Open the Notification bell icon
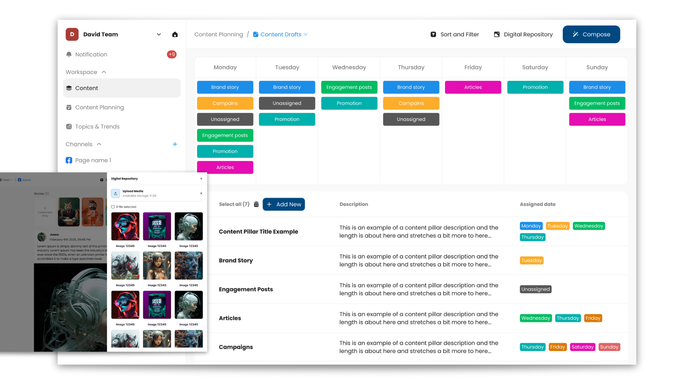The width and height of the screenshot is (694, 390). pyautogui.click(x=69, y=55)
